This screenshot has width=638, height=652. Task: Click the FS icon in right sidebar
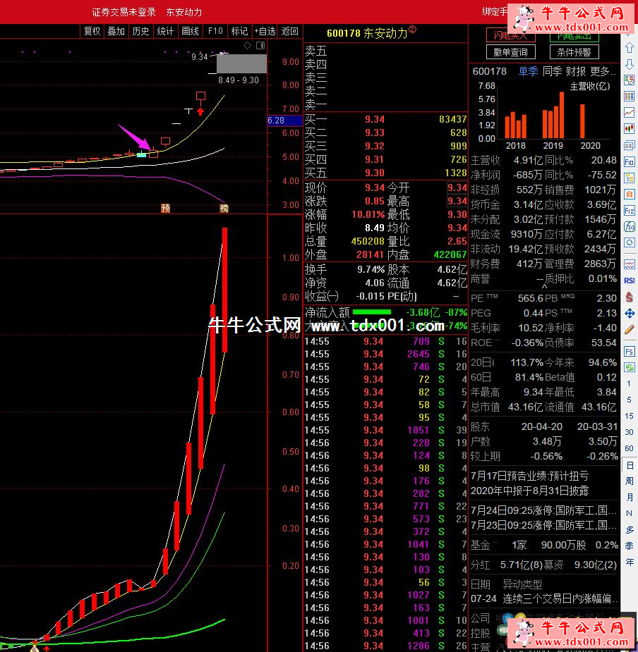pos(630,351)
